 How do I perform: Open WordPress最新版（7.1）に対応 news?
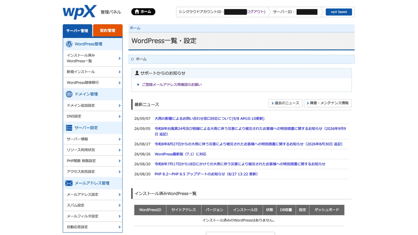tap(181, 154)
